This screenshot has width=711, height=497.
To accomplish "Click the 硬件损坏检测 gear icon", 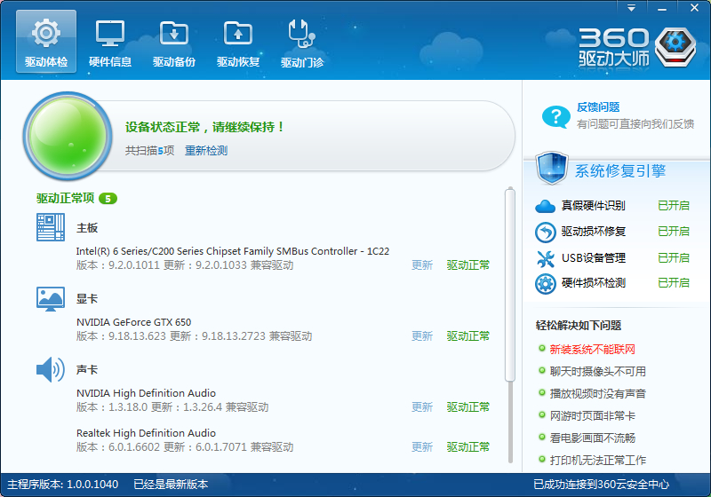I will [x=545, y=284].
